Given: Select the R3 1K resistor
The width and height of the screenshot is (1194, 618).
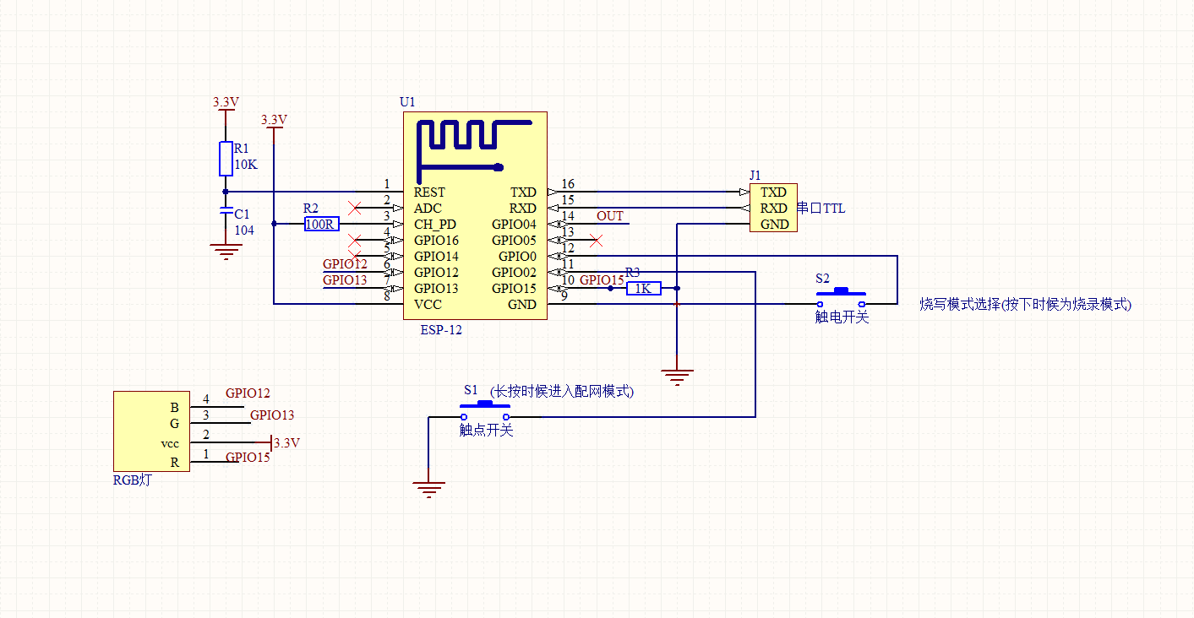Looking at the screenshot, I should pyautogui.click(x=644, y=288).
